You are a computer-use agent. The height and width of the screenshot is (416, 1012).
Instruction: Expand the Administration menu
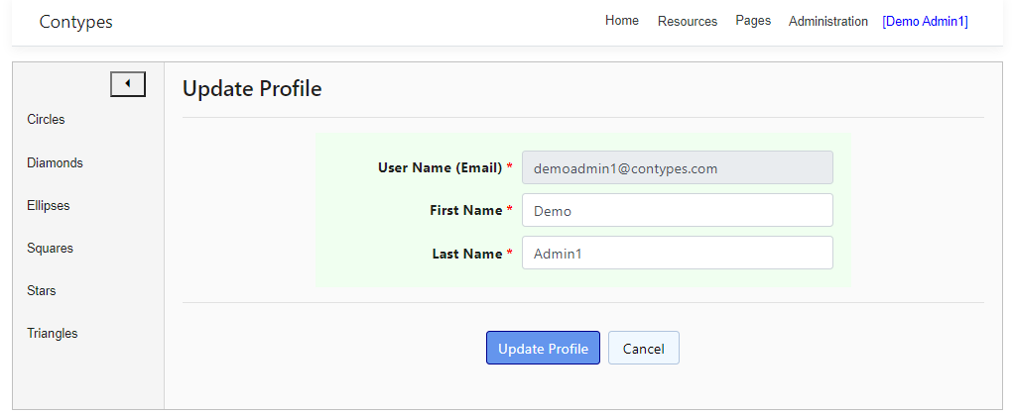pyautogui.click(x=828, y=21)
